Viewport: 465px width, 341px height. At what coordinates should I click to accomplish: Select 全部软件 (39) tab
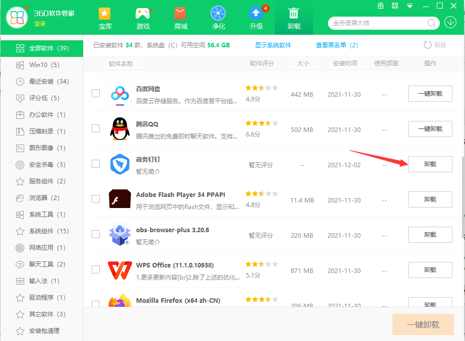[42, 48]
